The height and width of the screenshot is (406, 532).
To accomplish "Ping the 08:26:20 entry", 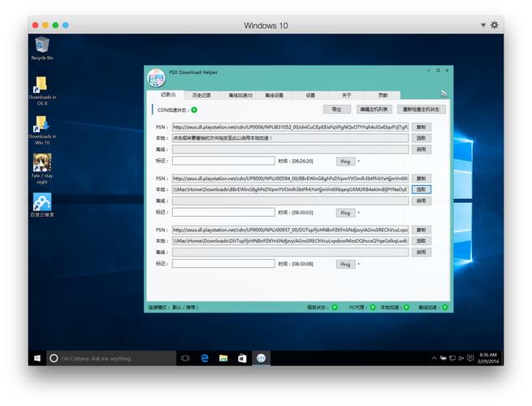I will tap(345, 162).
